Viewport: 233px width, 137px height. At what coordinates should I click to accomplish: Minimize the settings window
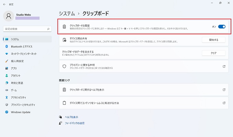212,3
